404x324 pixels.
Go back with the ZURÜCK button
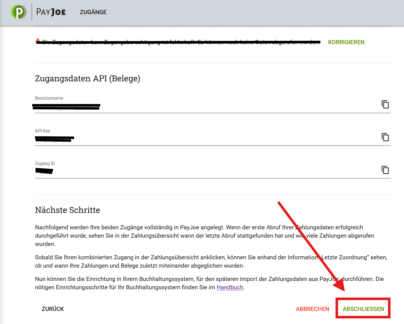53,309
